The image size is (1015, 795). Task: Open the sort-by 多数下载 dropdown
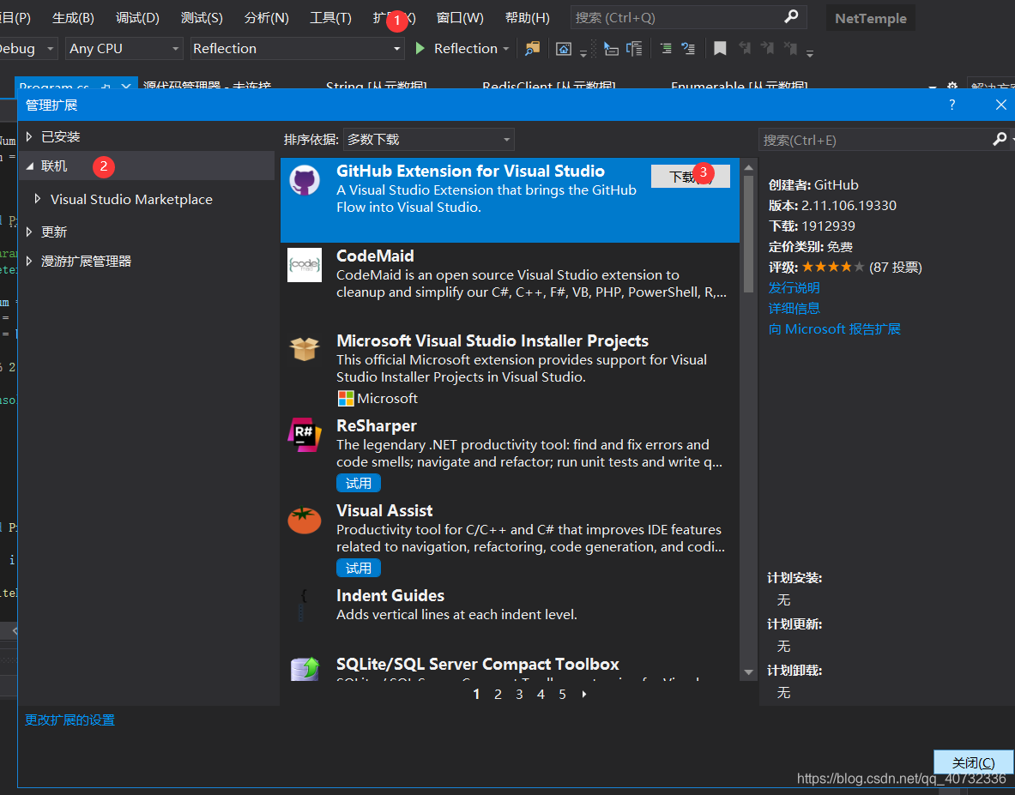(x=429, y=139)
